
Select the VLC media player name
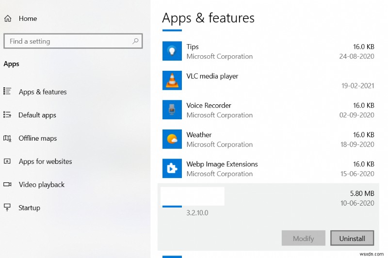(x=212, y=76)
